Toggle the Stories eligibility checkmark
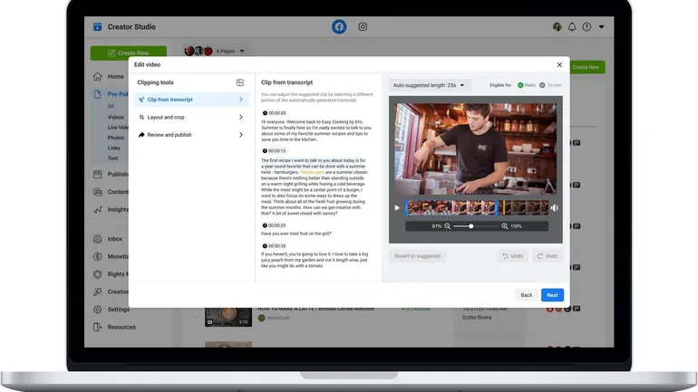Screen dimensions: 698x392 pyautogui.click(x=543, y=85)
